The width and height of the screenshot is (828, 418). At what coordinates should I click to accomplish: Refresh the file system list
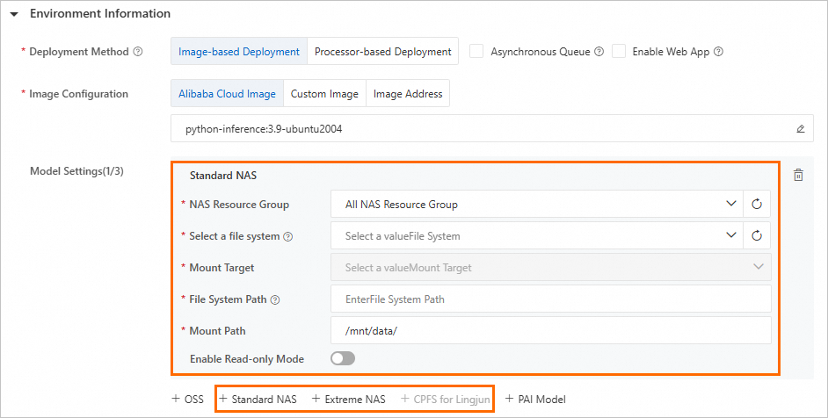[757, 235]
